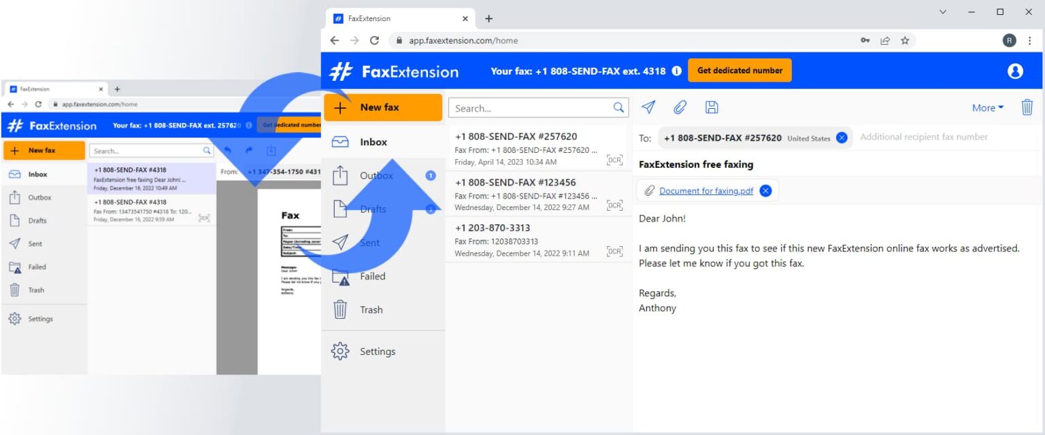Image resolution: width=1045 pixels, height=435 pixels.
Task: Open FaxExtension Settings
Action: point(376,351)
